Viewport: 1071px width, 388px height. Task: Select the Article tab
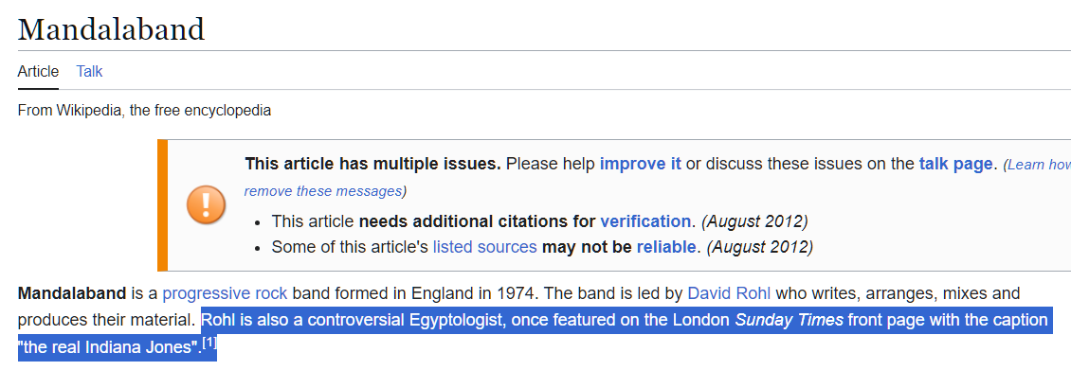pyautogui.click(x=38, y=71)
